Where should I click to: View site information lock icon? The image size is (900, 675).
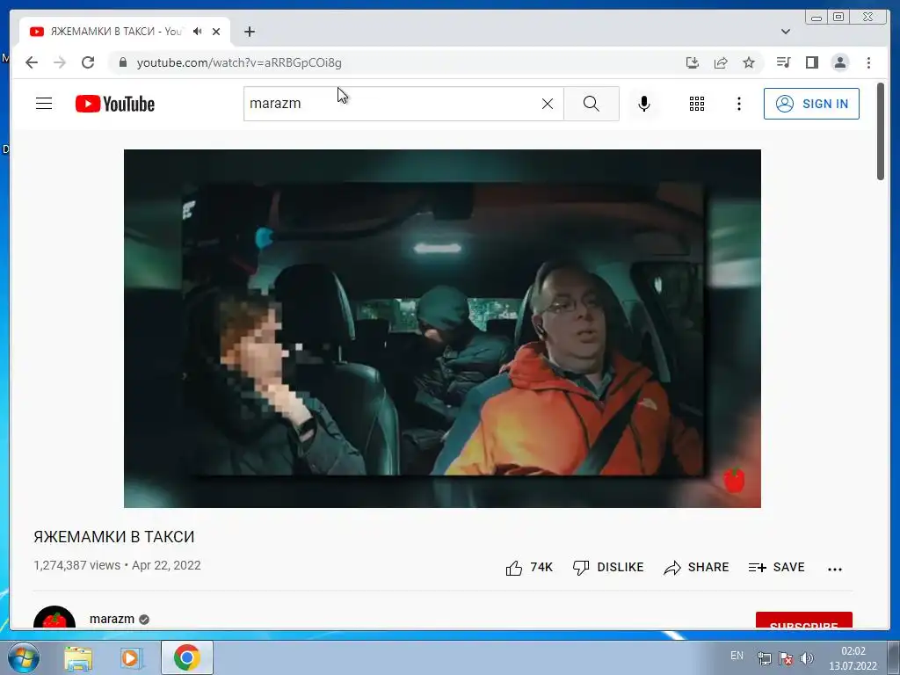pos(123,62)
